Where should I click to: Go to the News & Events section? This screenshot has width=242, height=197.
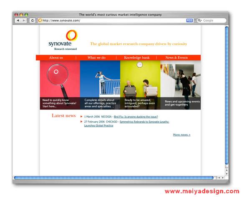click(x=176, y=58)
